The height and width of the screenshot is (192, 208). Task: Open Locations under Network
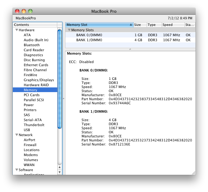32,150
